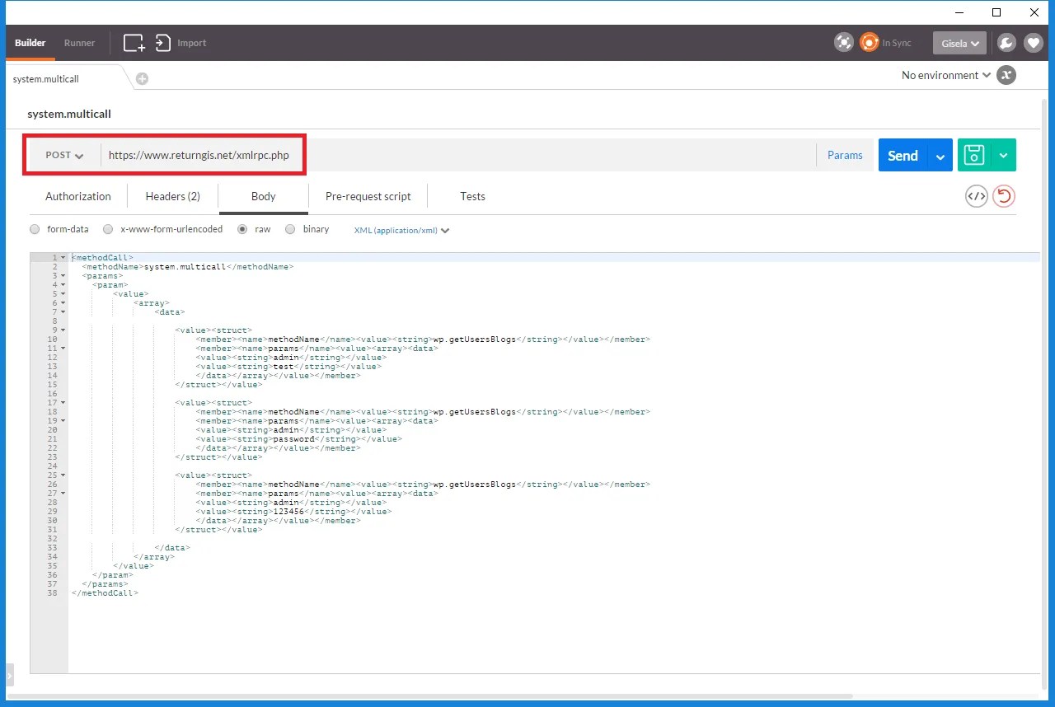Open the XML (application/xml) type dropdown
The image size is (1055, 707).
[x=401, y=231]
